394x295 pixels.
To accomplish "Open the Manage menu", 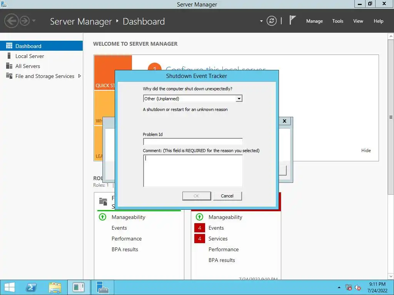I will [x=314, y=21].
